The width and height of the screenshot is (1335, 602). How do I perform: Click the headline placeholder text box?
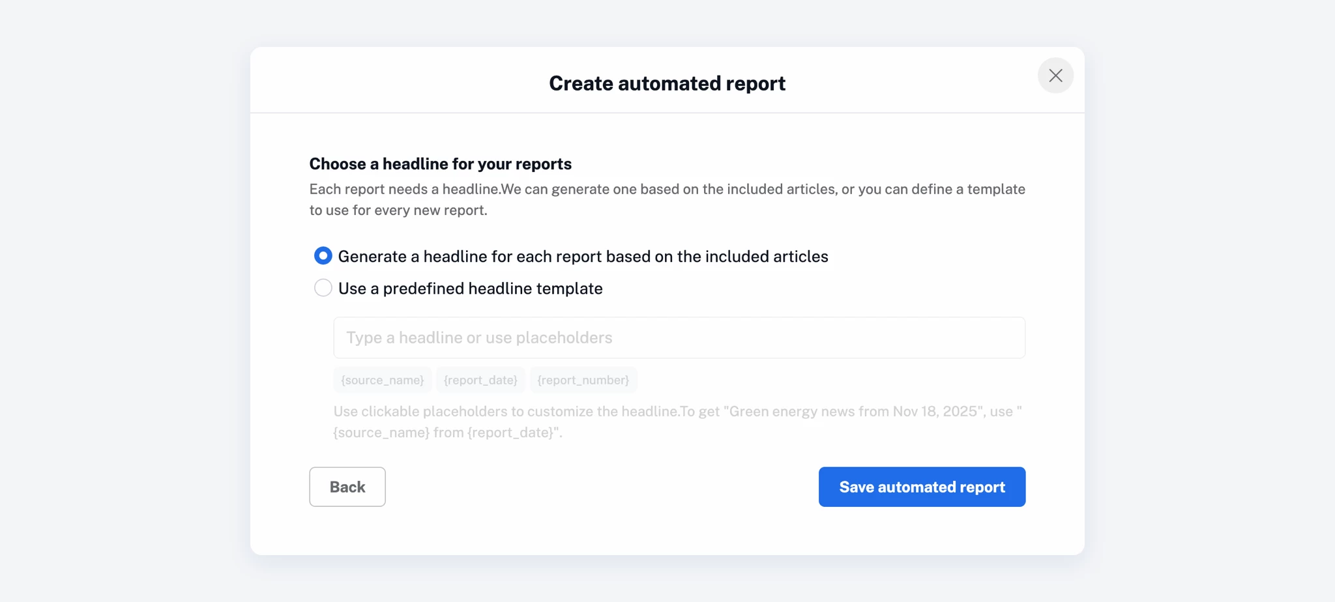(679, 337)
